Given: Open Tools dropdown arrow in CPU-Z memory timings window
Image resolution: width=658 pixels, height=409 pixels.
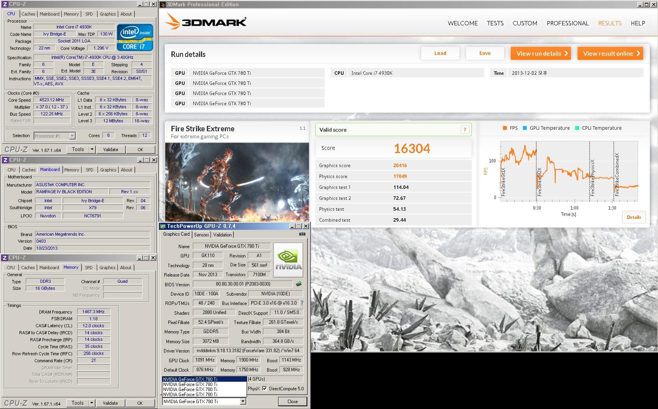Looking at the screenshot, I should [x=92, y=403].
